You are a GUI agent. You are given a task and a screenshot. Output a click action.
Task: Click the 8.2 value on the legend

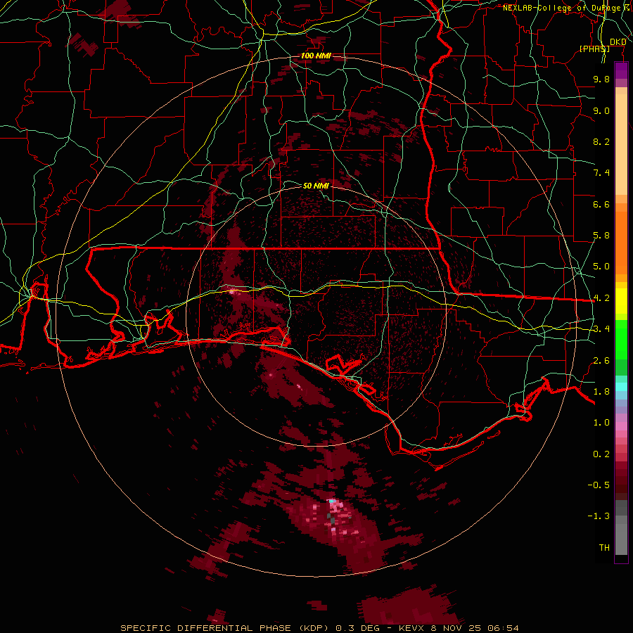click(601, 141)
